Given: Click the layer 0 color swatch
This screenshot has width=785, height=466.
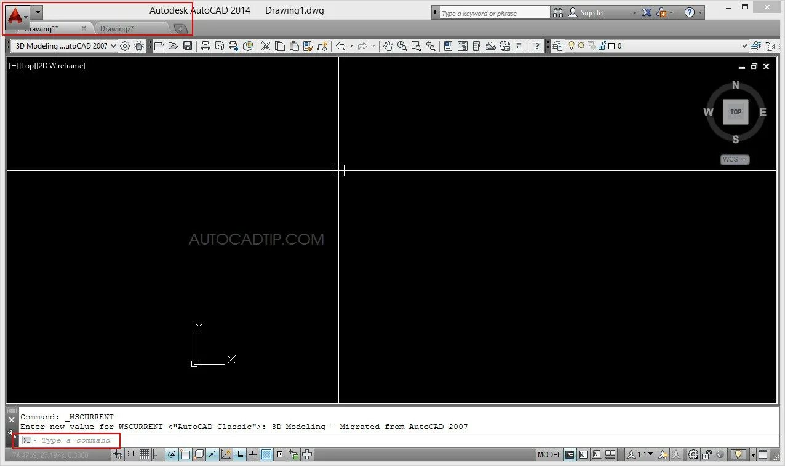Looking at the screenshot, I should coord(612,46).
